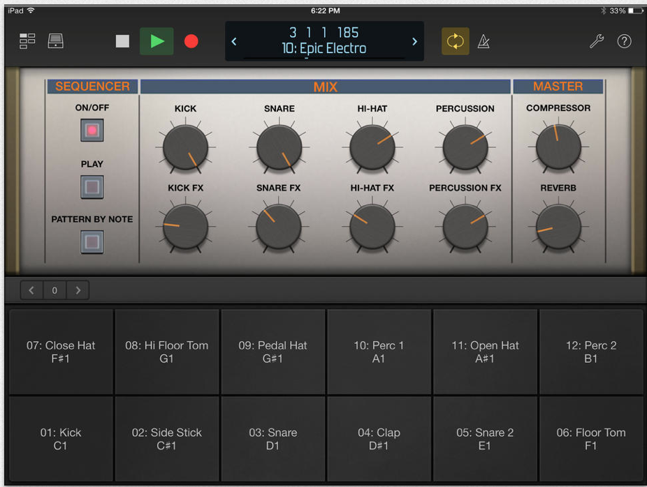Go to previous preset with left chevron
Viewport: 647px width, 487px height.
tap(234, 41)
